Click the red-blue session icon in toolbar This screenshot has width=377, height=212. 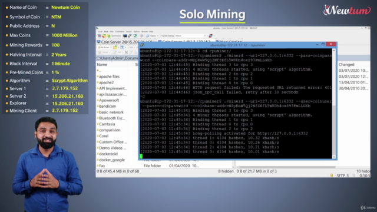[211, 36]
